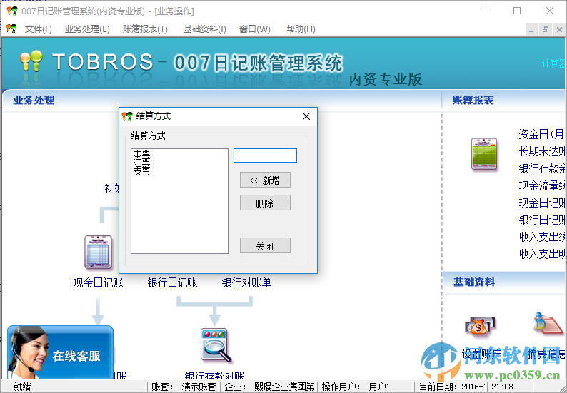Restore the inner MDI child window
The width and height of the screenshot is (567, 393).
(x=546, y=30)
